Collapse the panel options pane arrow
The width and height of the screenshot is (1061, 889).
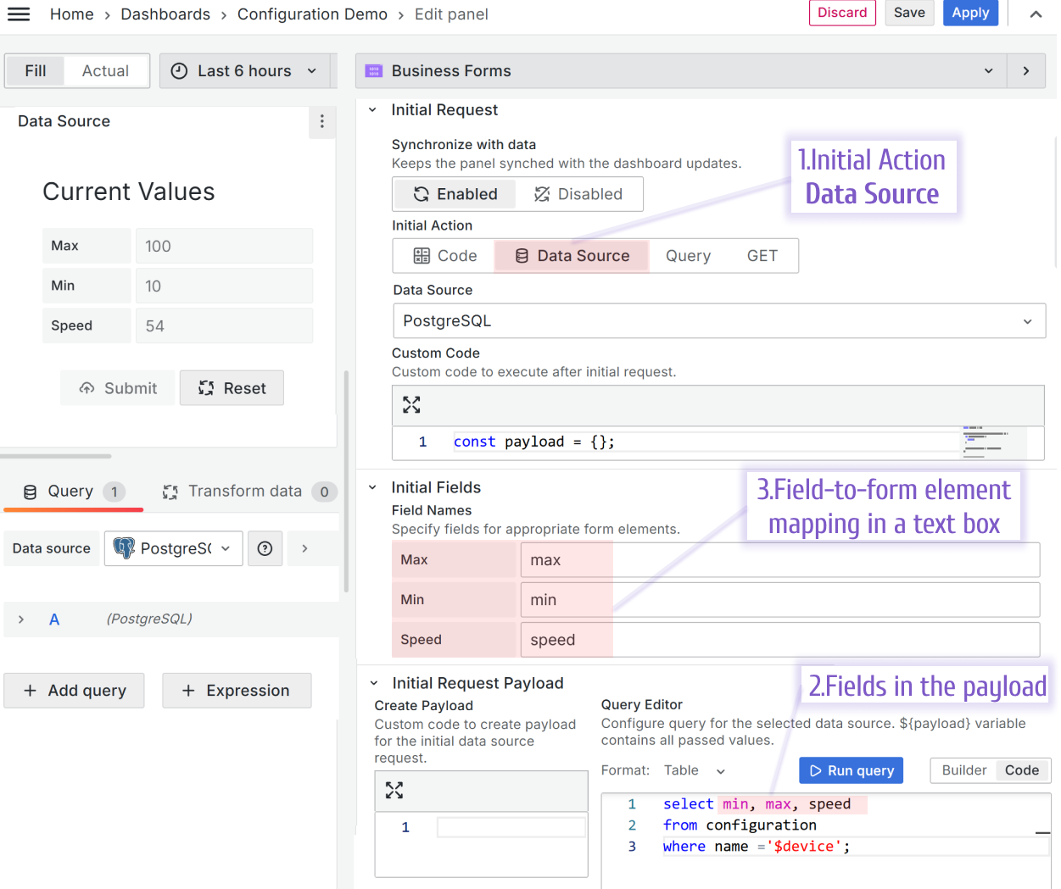click(1026, 71)
